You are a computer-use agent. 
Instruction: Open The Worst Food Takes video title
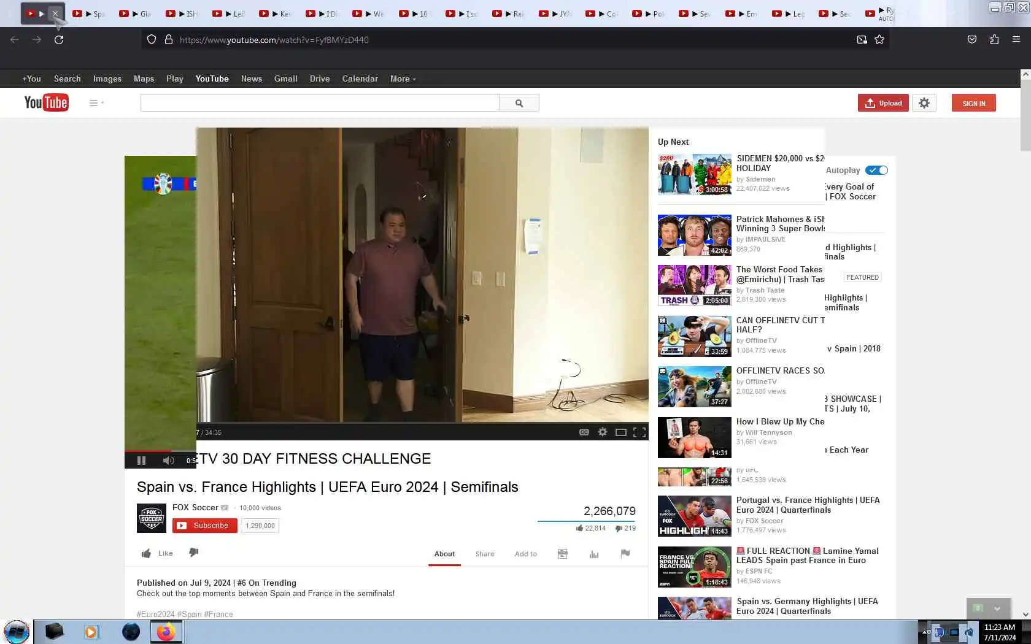pyautogui.click(x=780, y=274)
